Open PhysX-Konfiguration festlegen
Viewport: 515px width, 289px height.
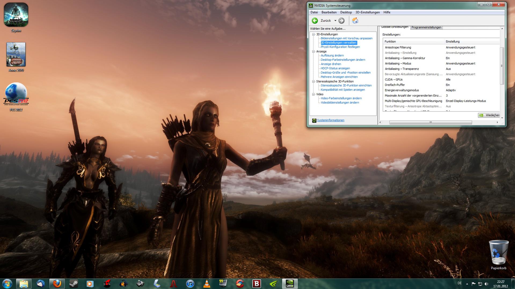click(340, 47)
